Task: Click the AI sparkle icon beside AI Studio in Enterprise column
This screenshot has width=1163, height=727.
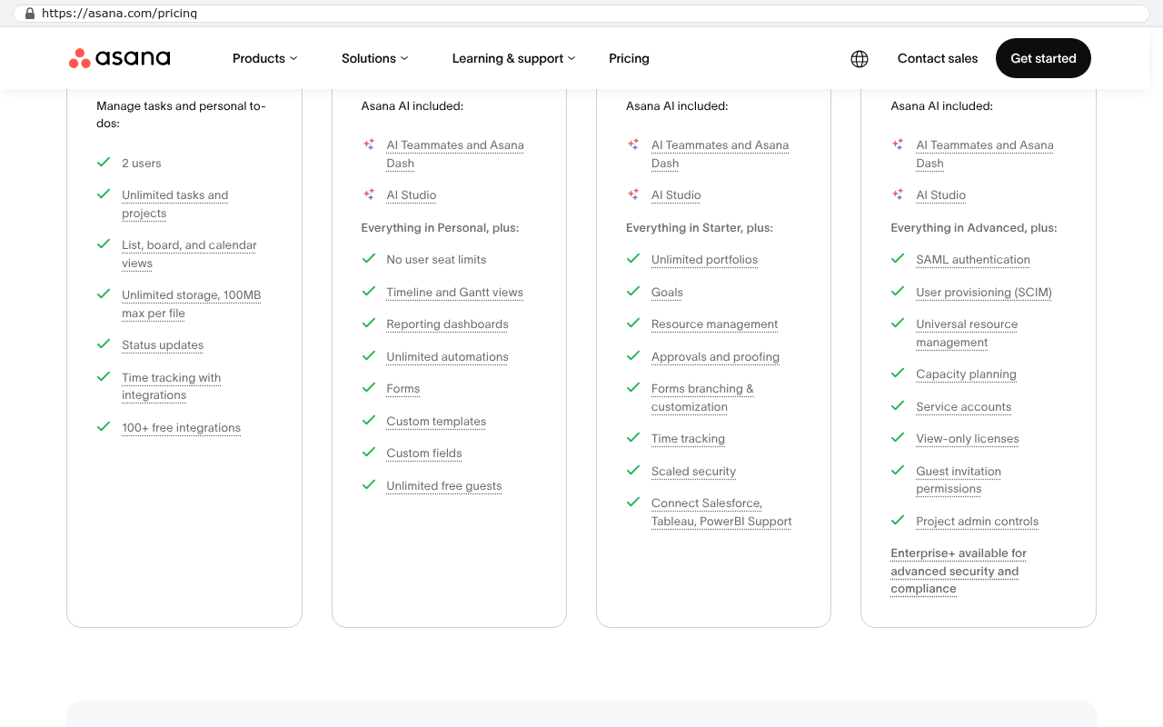Action: pos(898,194)
